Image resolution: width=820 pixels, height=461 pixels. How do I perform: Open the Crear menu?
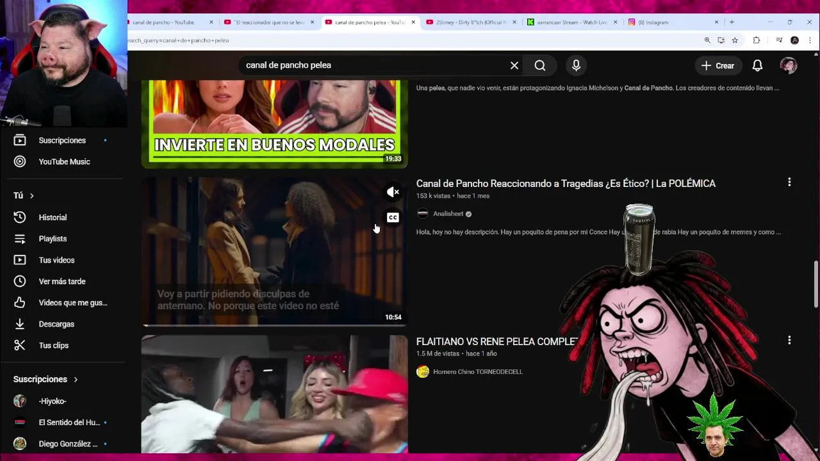click(x=717, y=65)
